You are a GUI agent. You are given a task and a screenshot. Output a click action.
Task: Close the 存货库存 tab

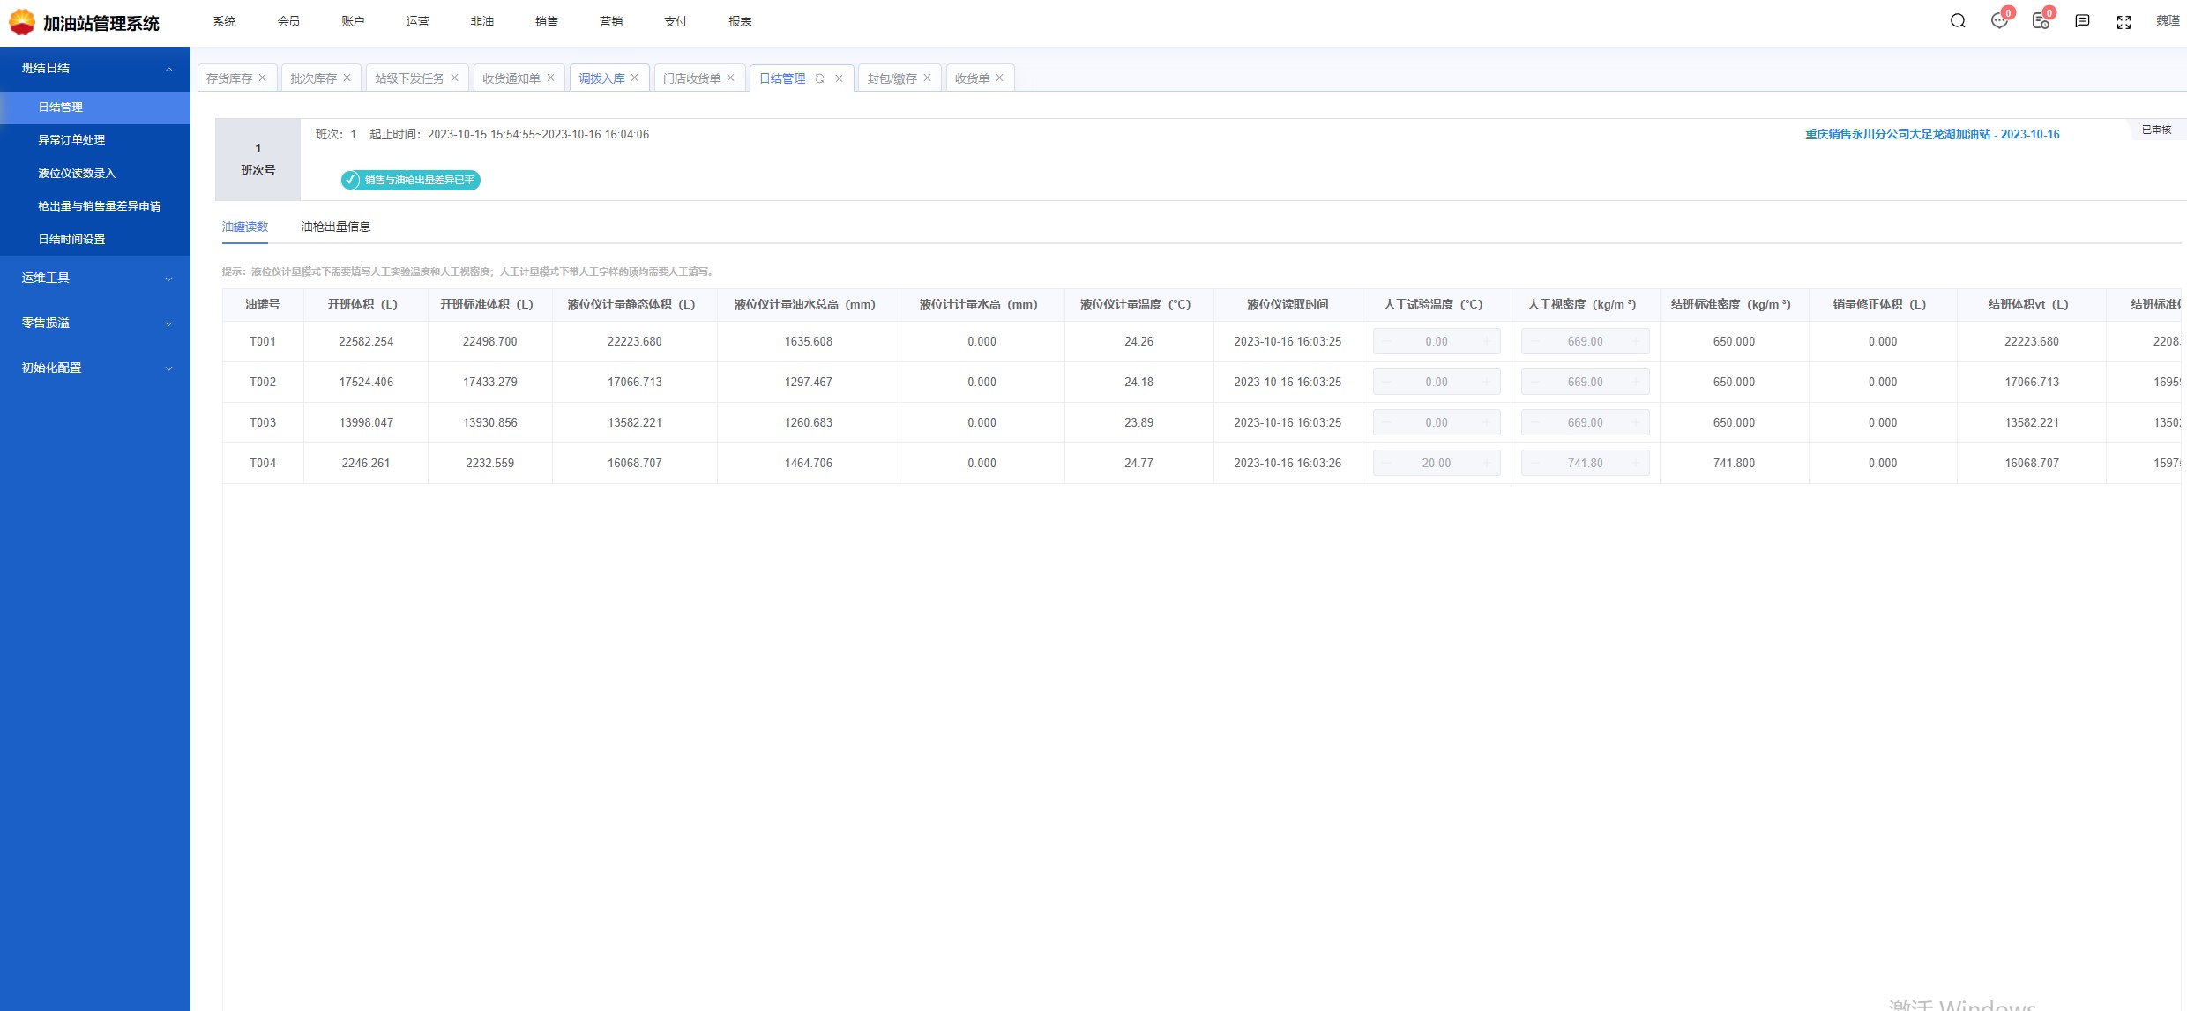click(263, 78)
